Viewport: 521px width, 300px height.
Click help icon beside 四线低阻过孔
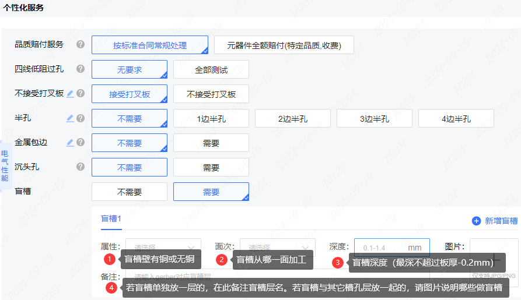click(x=81, y=69)
